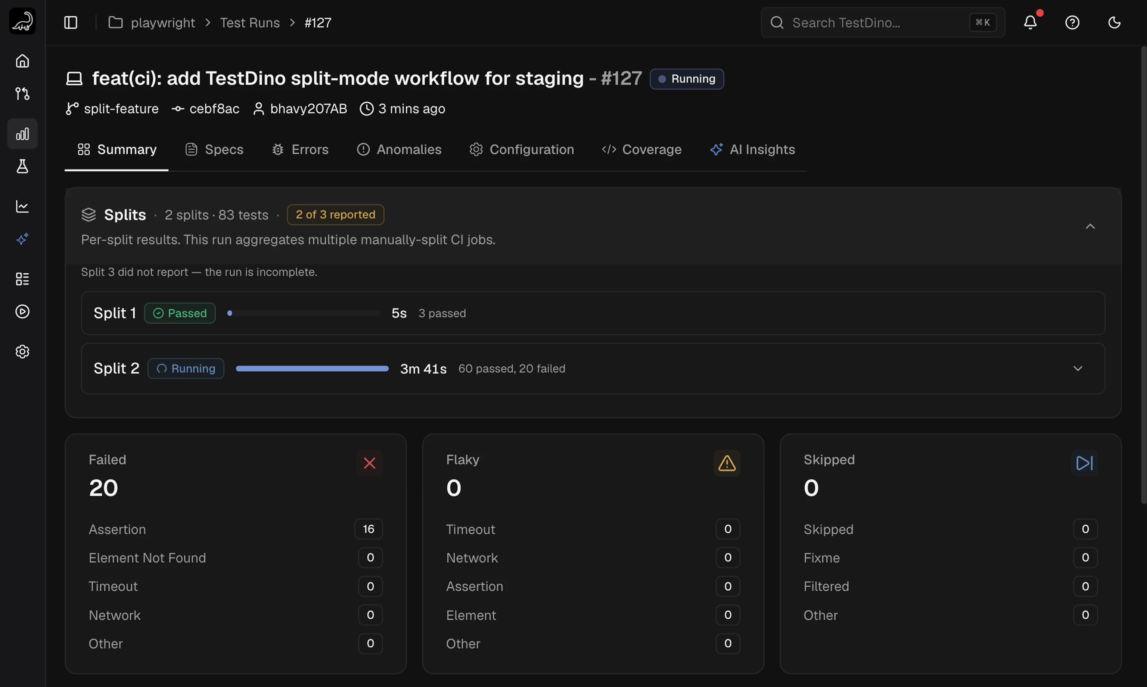Image resolution: width=1147 pixels, height=687 pixels.
Task: Click the user icon by bhavy207AB
Action: (x=258, y=109)
